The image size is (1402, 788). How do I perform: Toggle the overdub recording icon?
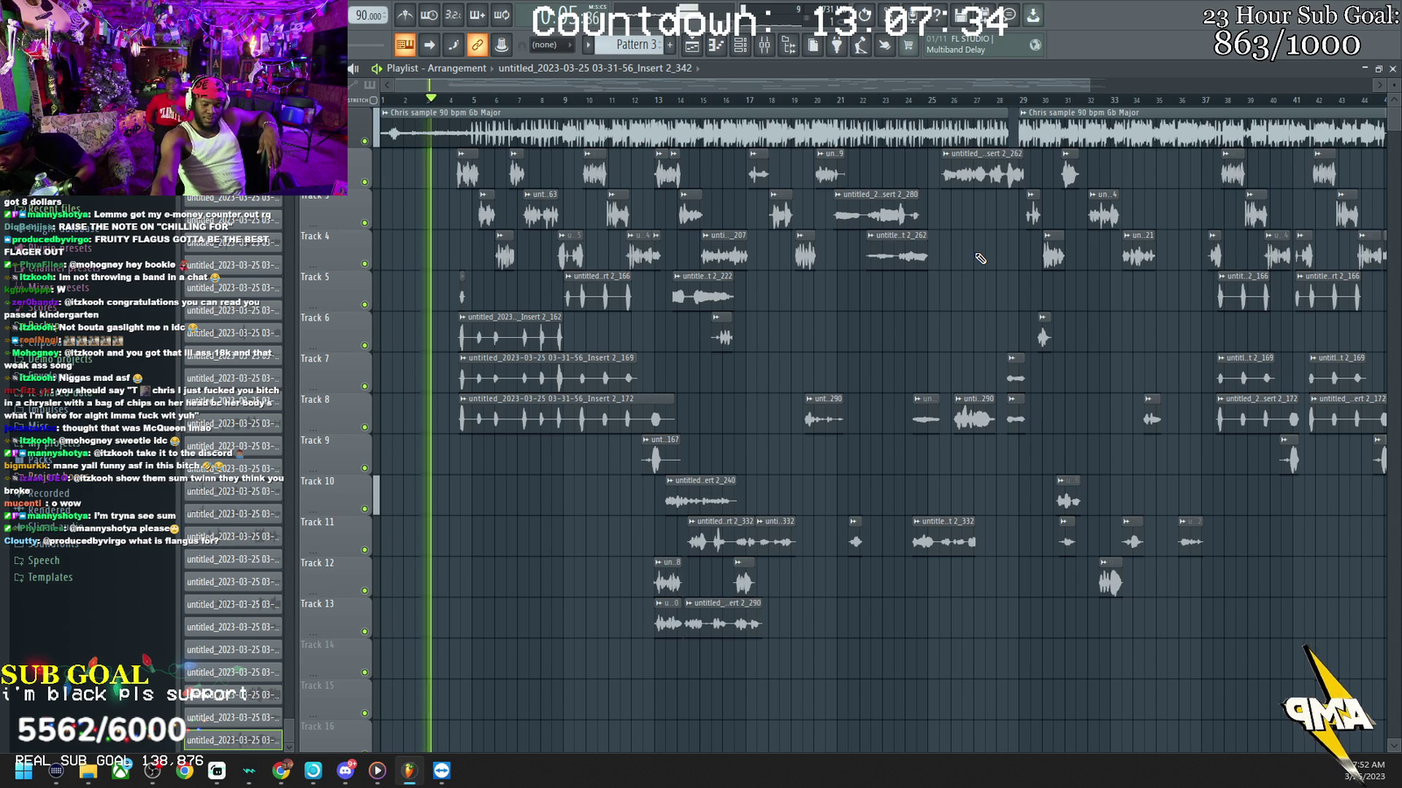click(x=478, y=15)
